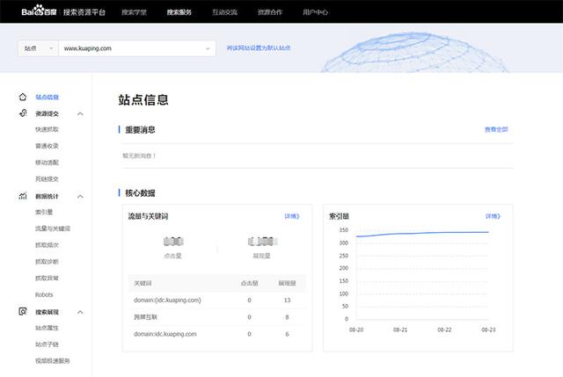Open 流量与关键词 in the sidebar

pyautogui.click(x=53, y=228)
